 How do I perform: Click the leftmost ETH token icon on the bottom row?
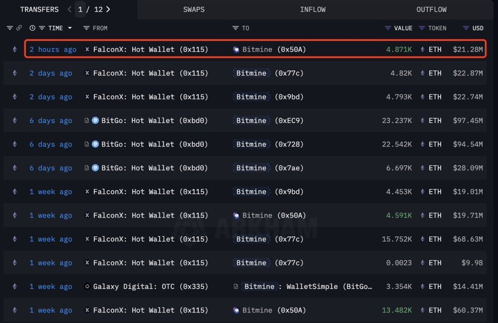(x=15, y=310)
